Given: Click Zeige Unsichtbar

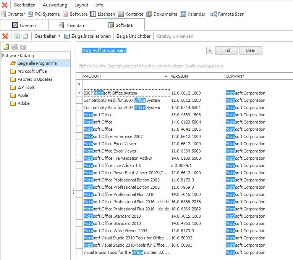Looking at the screenshot, I should (x=133, y=36).
